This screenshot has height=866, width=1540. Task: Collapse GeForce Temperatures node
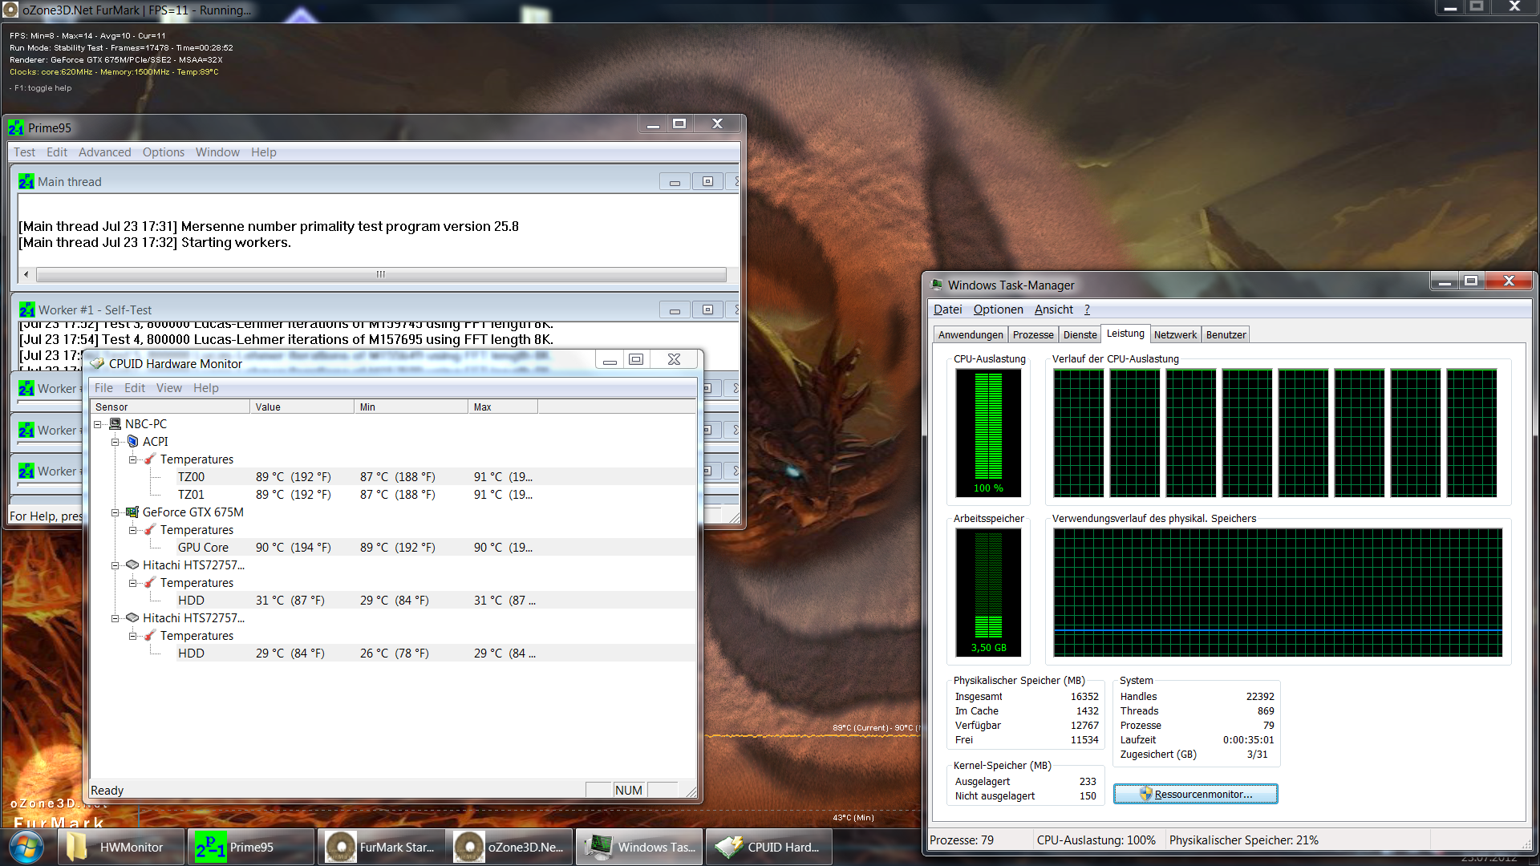coord(133,530)
